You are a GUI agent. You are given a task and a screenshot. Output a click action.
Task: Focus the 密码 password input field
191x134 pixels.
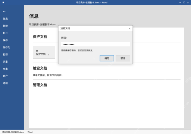coord(95,44)
